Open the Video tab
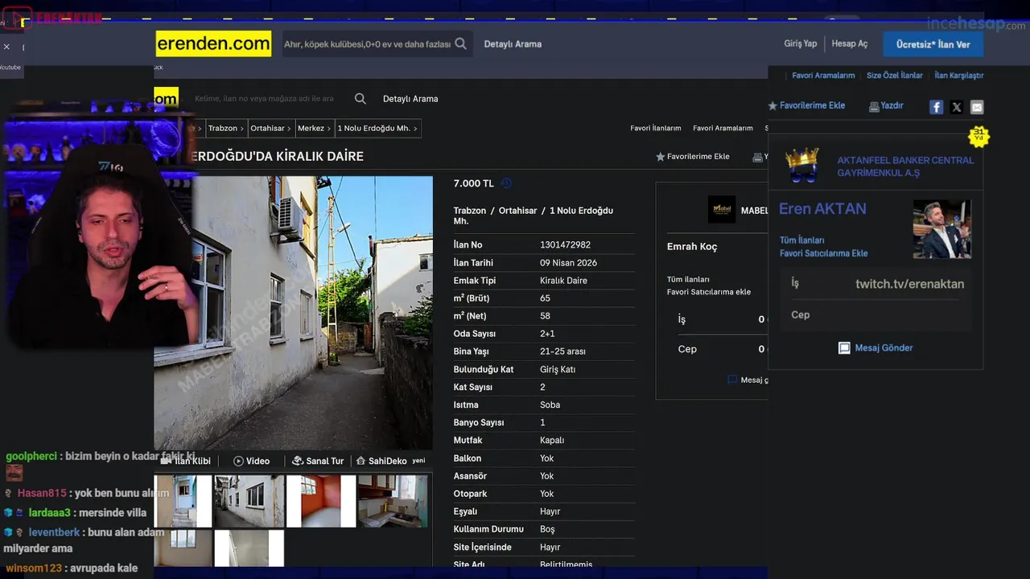The image size is (1030, 579). click(252, 461)
